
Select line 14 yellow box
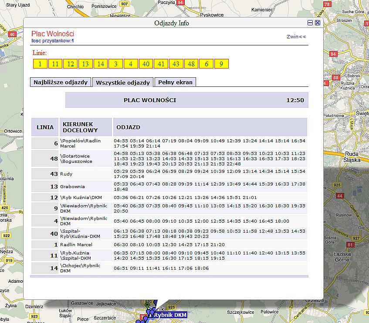[x=101, y=64]
